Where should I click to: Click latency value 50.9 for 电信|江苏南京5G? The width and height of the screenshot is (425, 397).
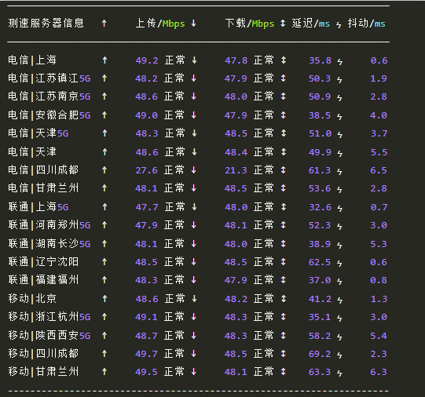pyautogui.click(x=320, y=97)
